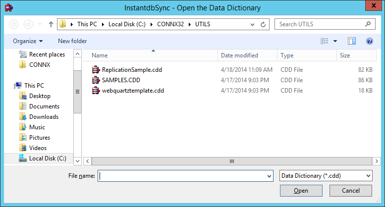Select This PC in the address breadcrumb
This screenshot has height=207, width=385.
tap(87, 24)
